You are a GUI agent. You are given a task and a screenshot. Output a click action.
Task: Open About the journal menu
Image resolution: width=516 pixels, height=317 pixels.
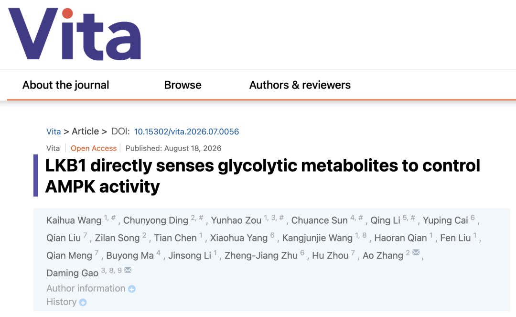[x=65, y=85]
